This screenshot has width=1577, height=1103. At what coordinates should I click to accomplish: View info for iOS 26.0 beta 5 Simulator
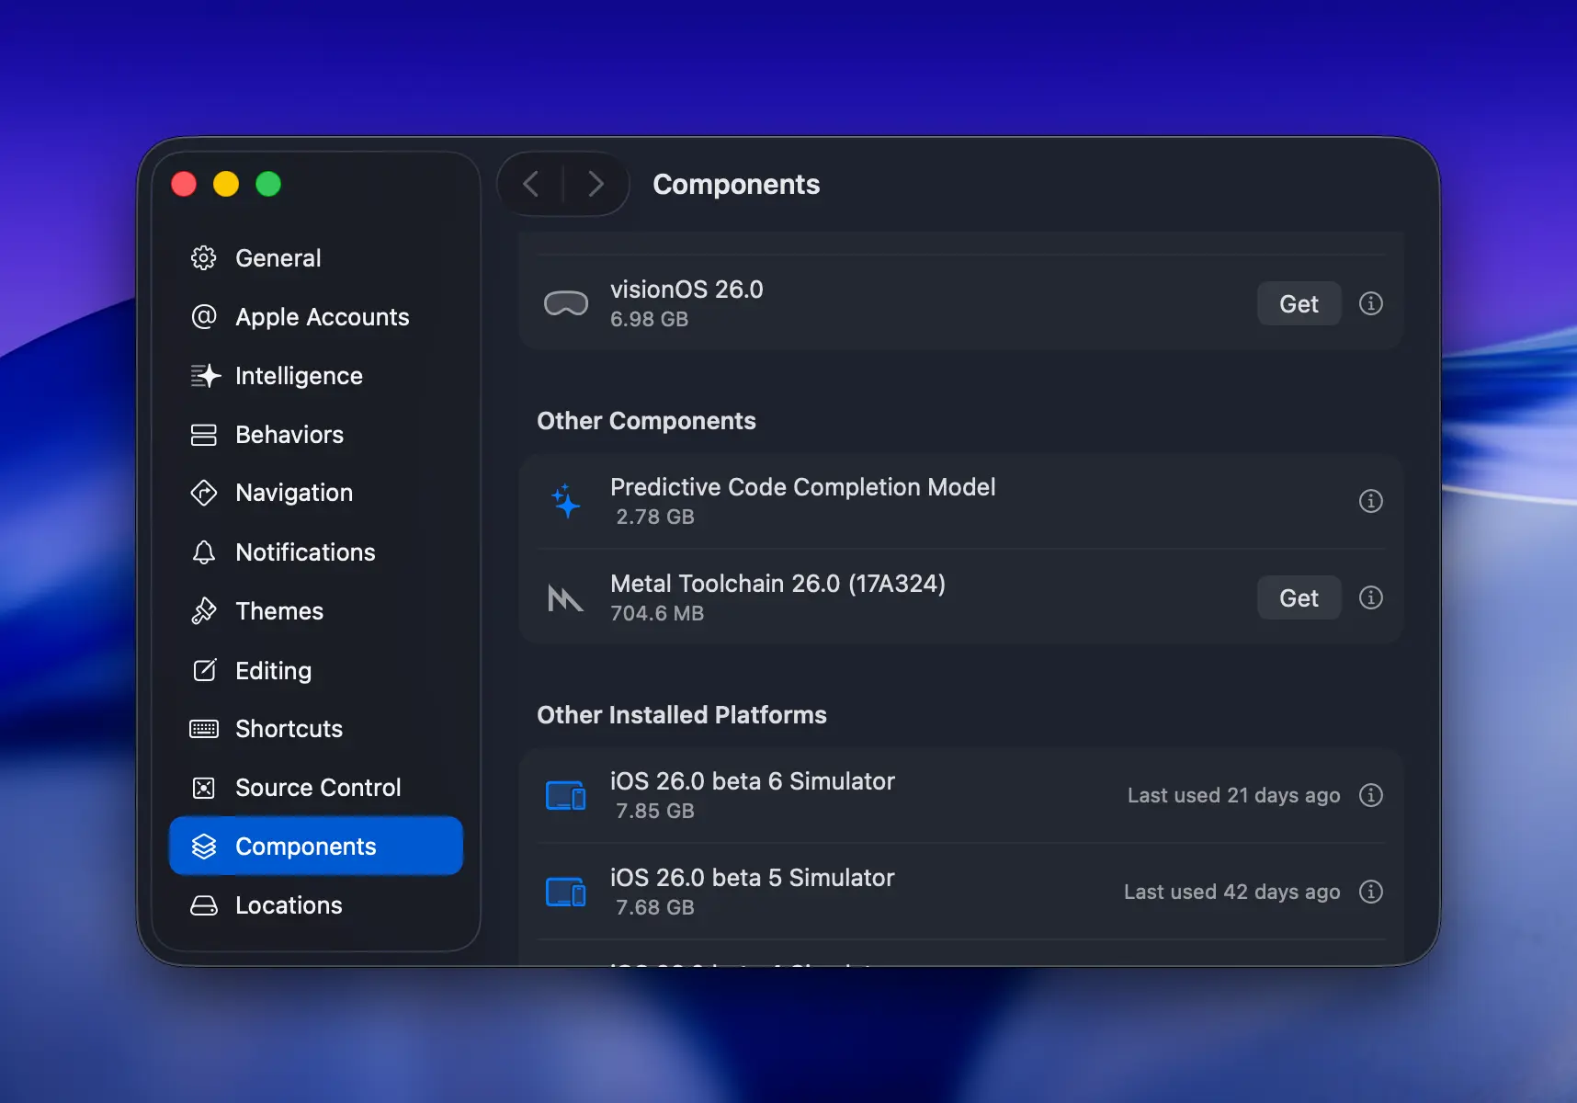1370,892
